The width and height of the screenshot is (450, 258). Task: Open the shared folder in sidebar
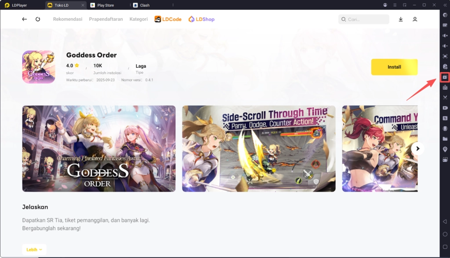(445, 139)
